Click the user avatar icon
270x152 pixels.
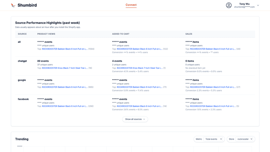click(x=229, y=5)
